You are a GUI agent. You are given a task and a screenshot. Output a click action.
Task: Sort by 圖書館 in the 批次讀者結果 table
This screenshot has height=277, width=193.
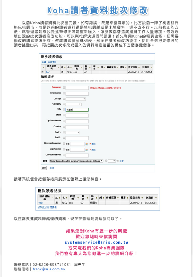pyautogui.click(x=74, y=198)
